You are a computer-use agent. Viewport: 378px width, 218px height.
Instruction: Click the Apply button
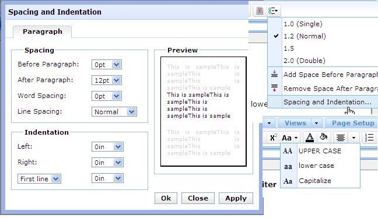pos(236,198)
